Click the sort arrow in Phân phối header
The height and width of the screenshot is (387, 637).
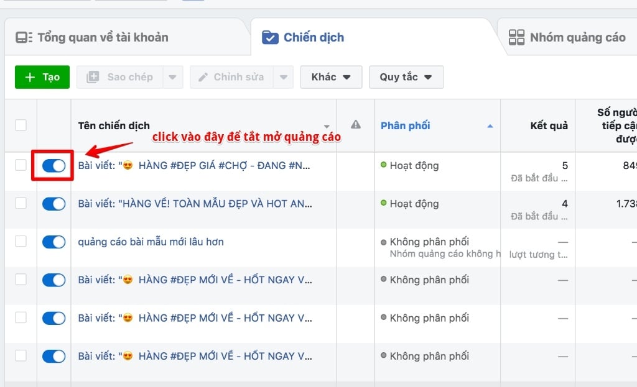point(490,126)
